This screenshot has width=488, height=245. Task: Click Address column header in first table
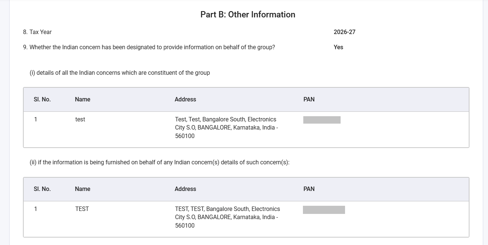(185, 100)
